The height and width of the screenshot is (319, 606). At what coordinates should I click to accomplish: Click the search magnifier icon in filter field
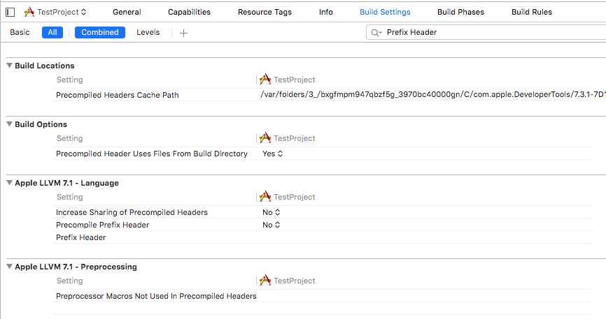pyautogui.click(x=376, y=33)
